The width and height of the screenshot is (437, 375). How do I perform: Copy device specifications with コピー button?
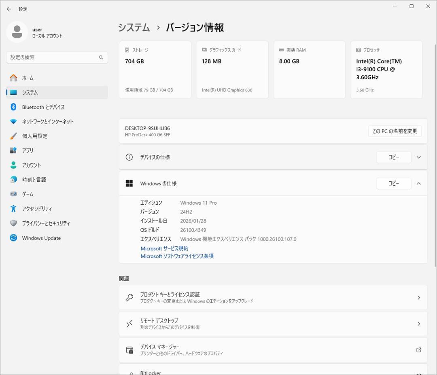pos(394,157)
